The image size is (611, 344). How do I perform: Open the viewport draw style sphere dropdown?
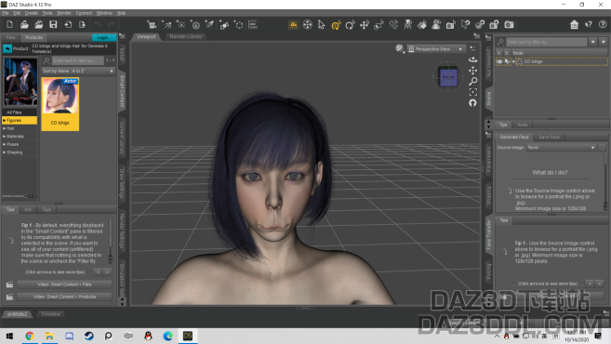(x=400, y=48)
